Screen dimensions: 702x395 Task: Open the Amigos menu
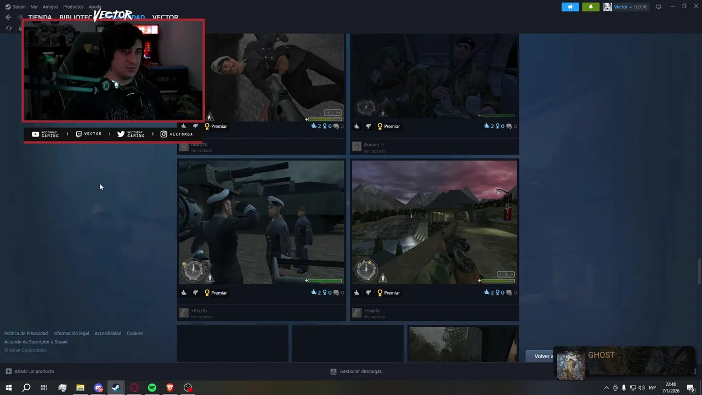(50, 7)
